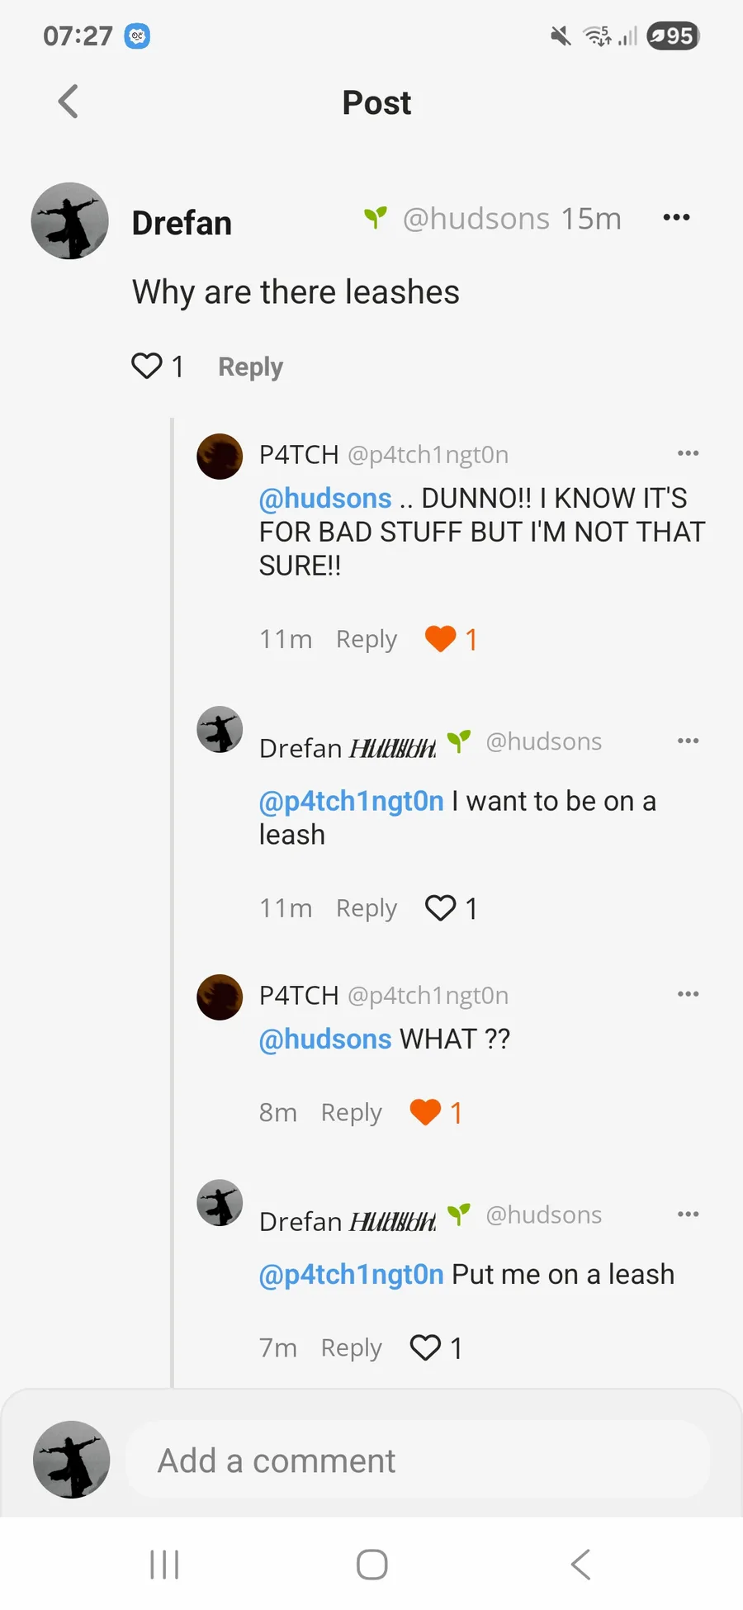Viewport: 743px width, 1610px height.
Task: Type in the Add a comment field
Action: pyautogui.click(x=417, y=1461)
